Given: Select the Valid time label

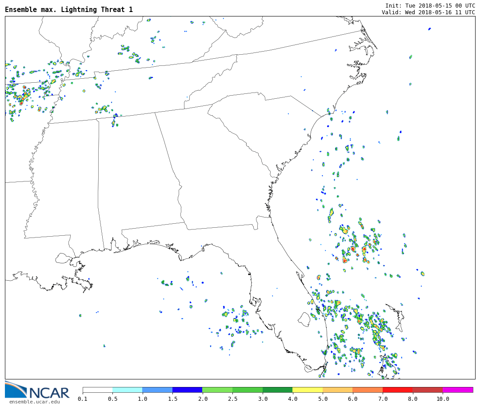Looking at the screenshot, I should (x=428, y=12).
